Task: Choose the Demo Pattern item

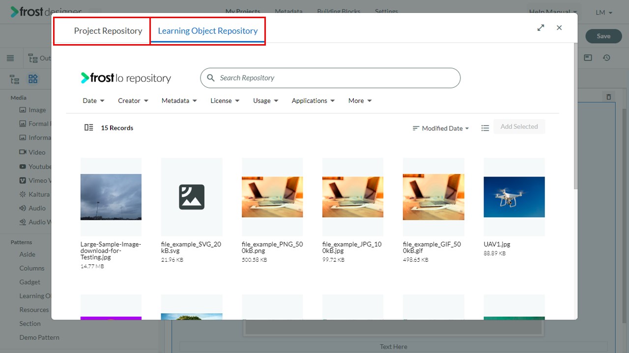Action: [39, 337]
